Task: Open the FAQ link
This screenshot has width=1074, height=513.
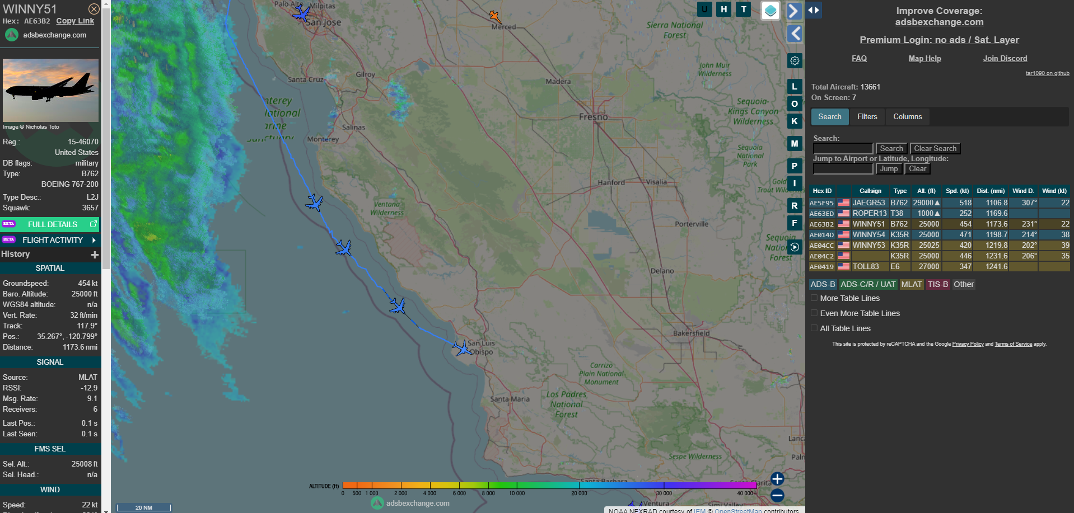Action: pyautogui.click(x=859, y=58)
